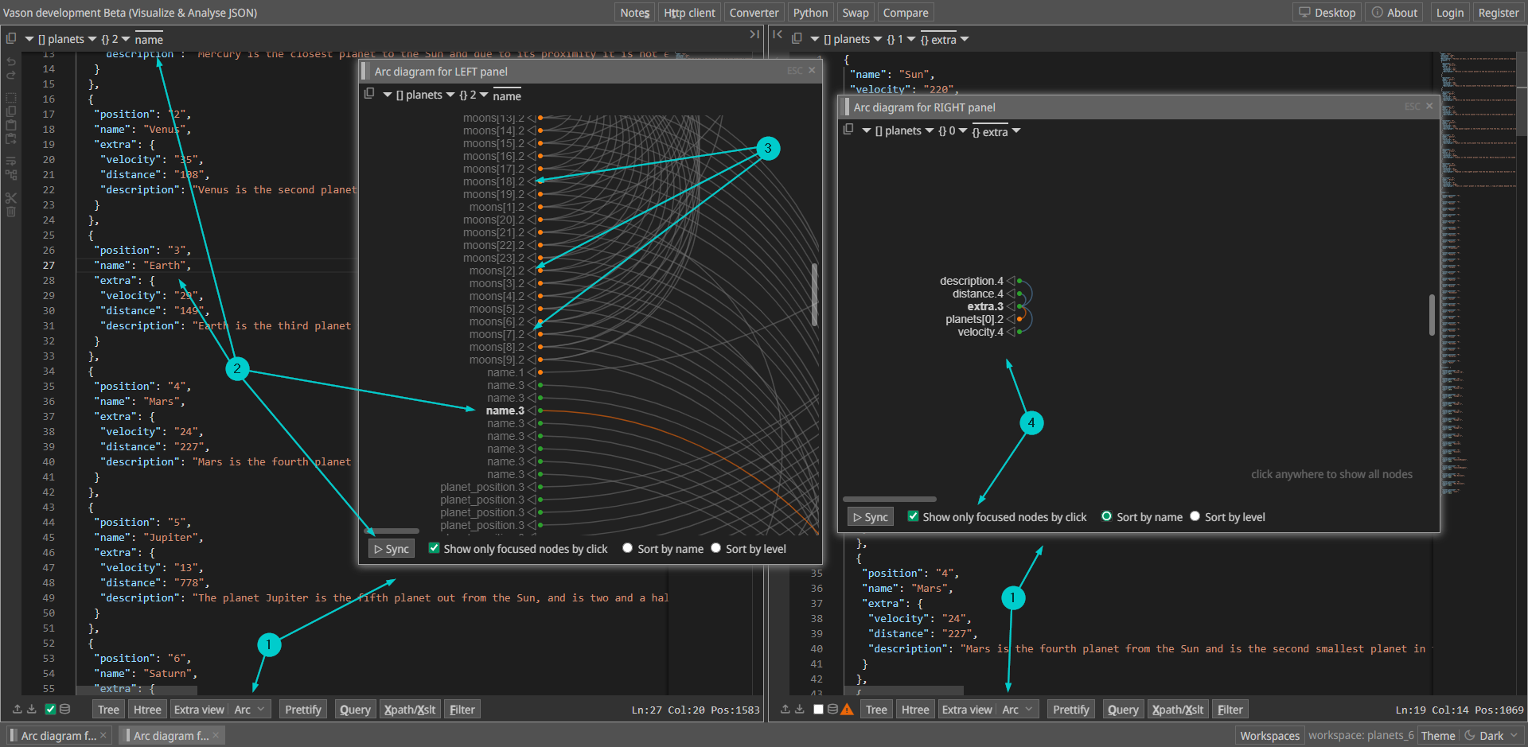
Task: Select 'Sort by level' in RIGHT arc diagram
Action: 1195,516
